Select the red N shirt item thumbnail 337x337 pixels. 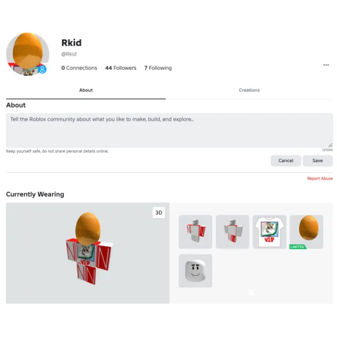coord(195,232)
